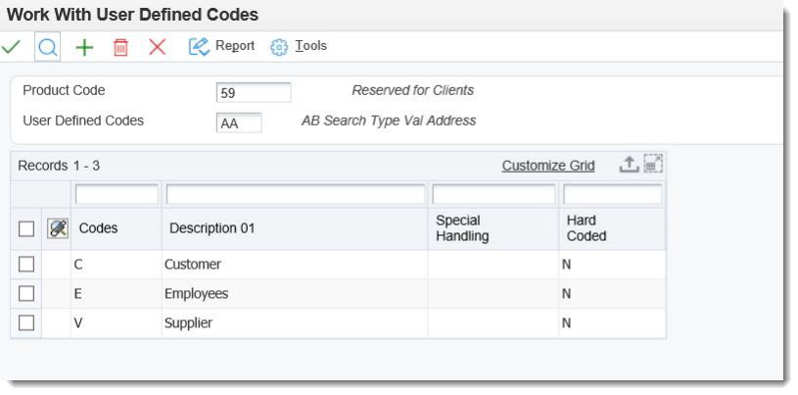Click the green checkmark Select icon
The height and width of the screenshot is (395, 798).
click(11, 47)
